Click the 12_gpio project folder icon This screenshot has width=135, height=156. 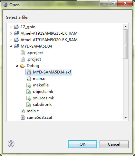tap(16, 27)
